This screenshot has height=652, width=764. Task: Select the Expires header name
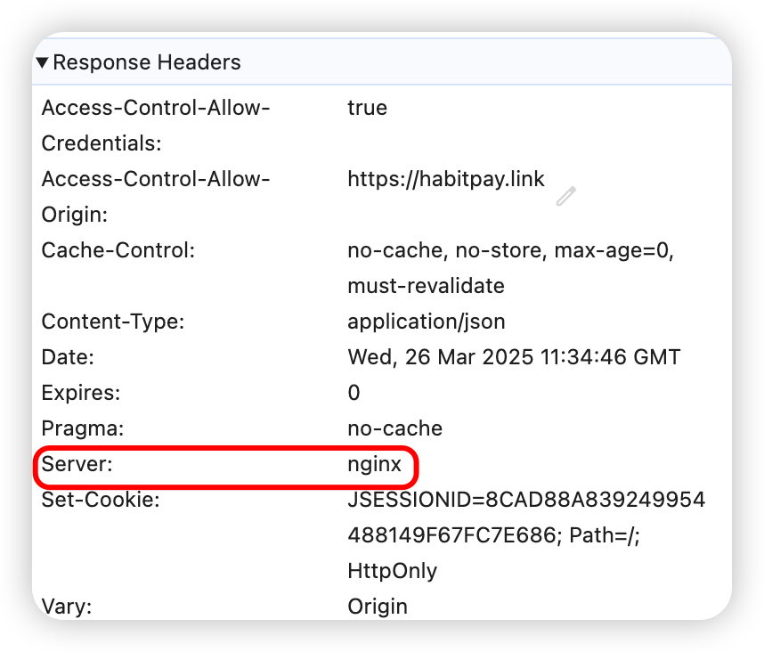pyautogui.click(x=80, y=393)
